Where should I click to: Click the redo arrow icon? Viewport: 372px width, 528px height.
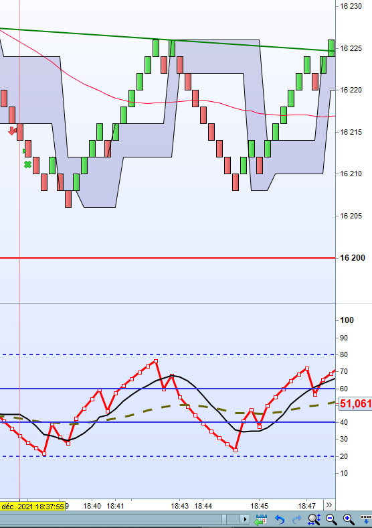click(x=296, y=519)
